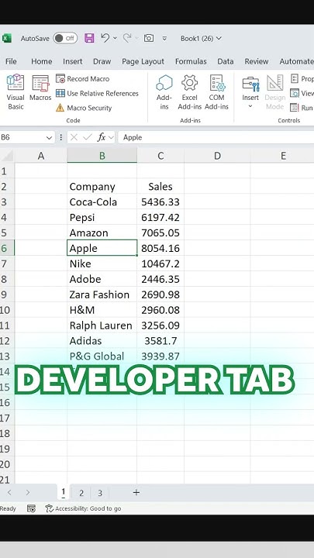The width and height of the screenshot is (314, 558).
Task: Save the workbook with the save icon
Action: pyautogui.click(x=89, y=38)
